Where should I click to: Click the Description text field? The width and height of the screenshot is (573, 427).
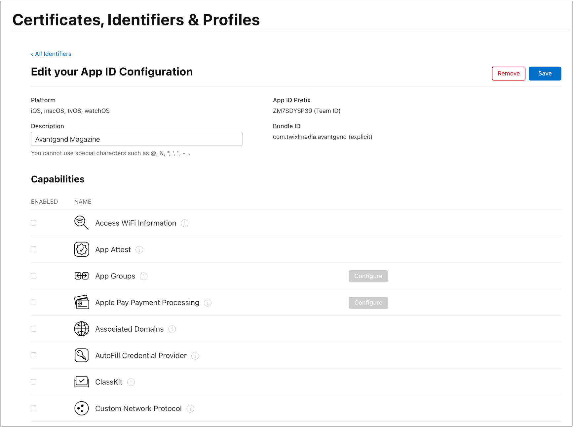pyautogui.click(x=136, y=139)
